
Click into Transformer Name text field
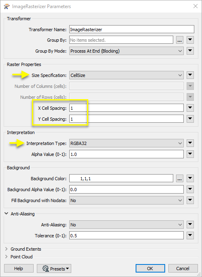click(x=132, y=29)
